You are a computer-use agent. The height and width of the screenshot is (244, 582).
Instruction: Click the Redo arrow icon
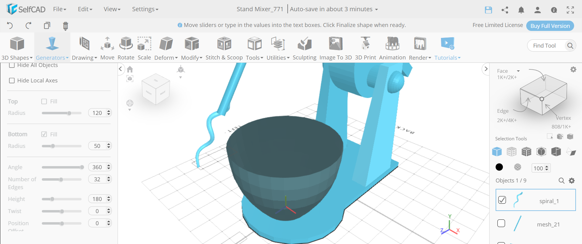tap(28, 25)
